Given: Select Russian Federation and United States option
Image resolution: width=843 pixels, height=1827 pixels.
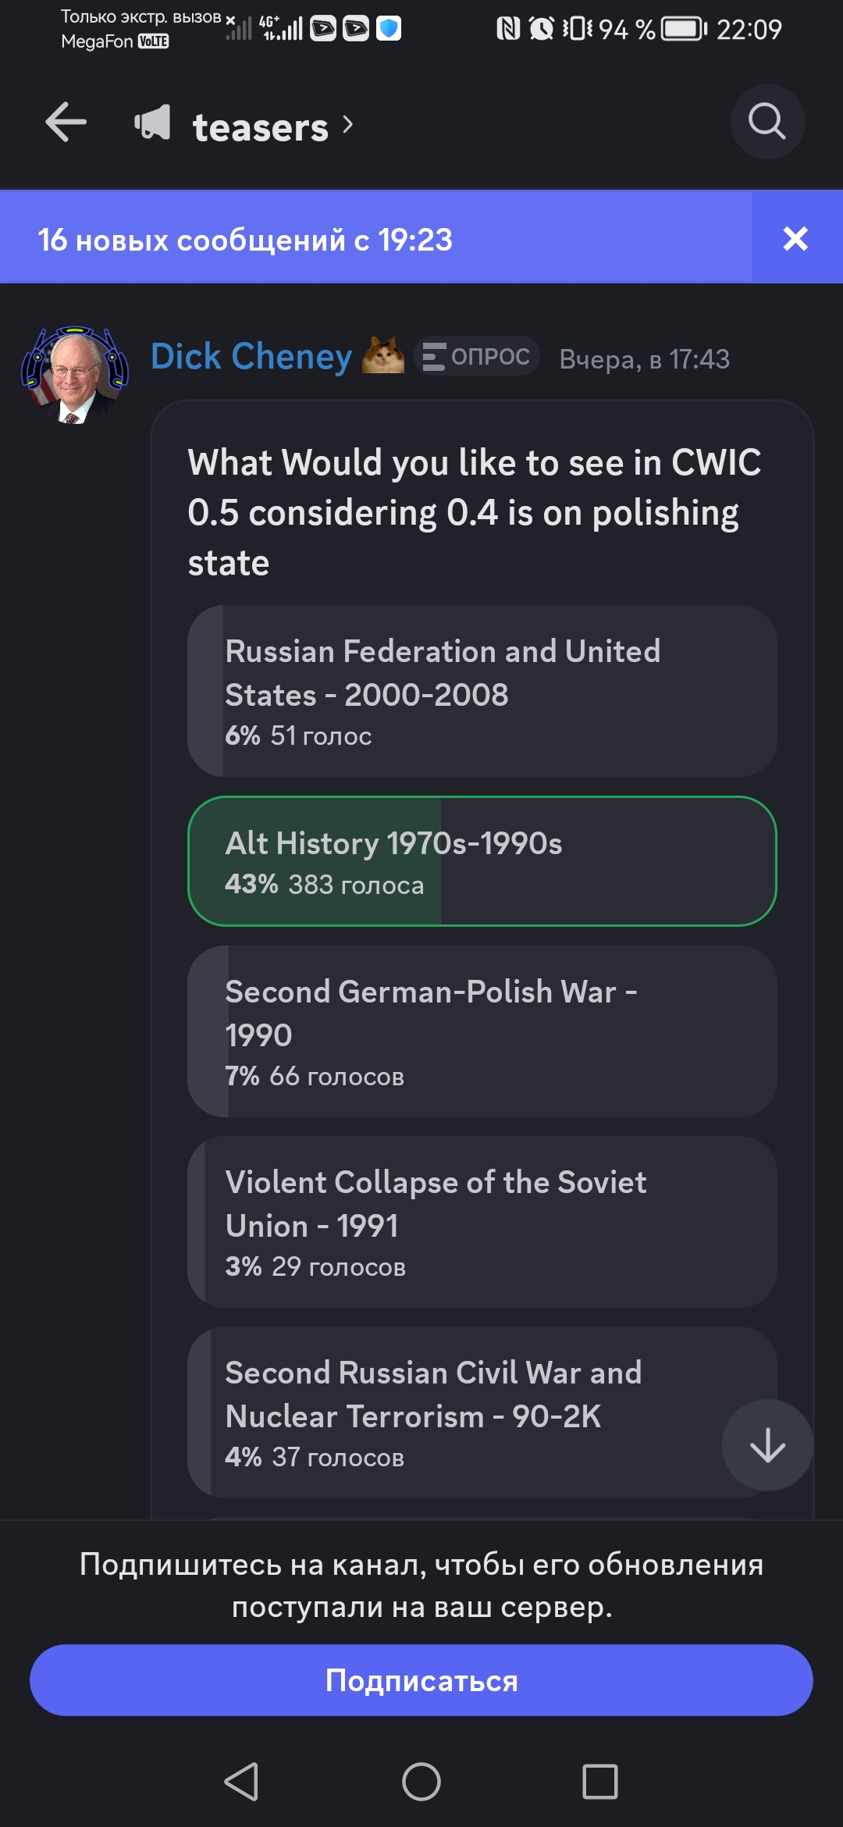Looking at the screenshot, I should (x=482, y=691).
